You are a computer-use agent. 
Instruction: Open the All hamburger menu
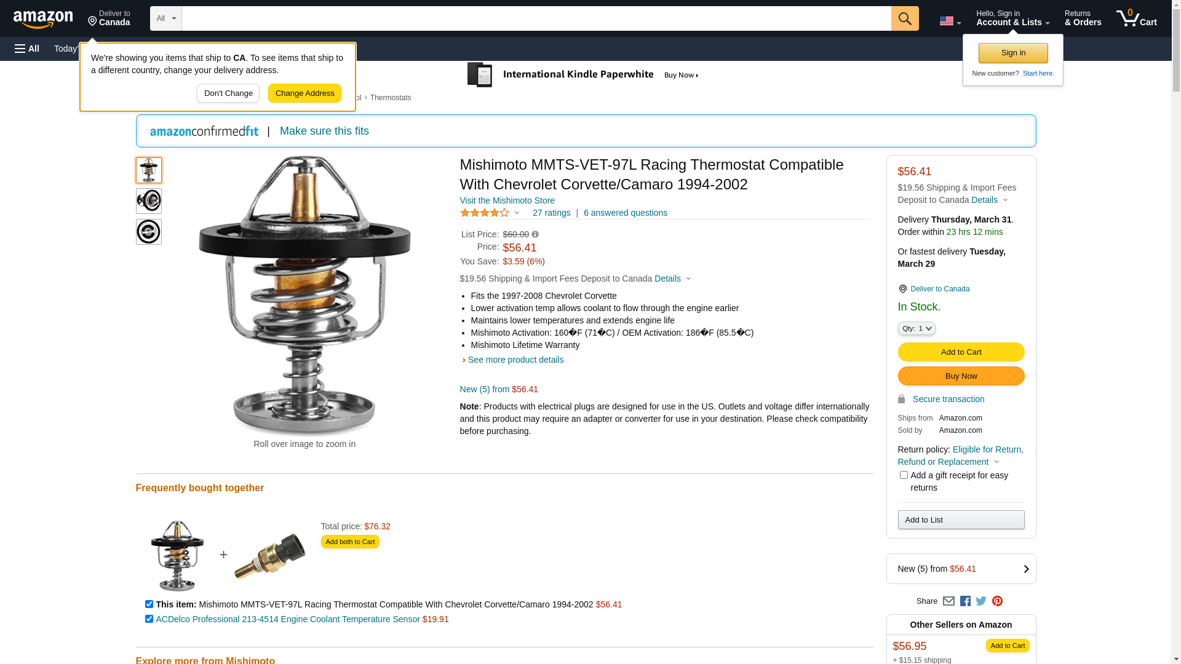click(x=27, y=49)
